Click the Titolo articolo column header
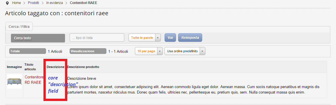The height and width of the screenshot is (105, 336). [30, 67]
